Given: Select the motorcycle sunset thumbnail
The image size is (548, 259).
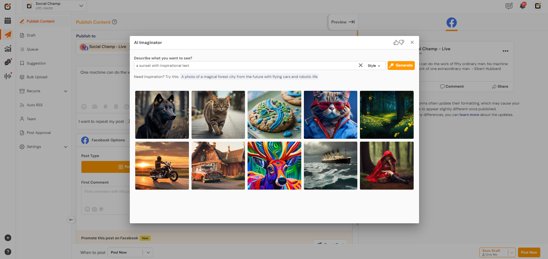Looking at the screenshot, I should 162,166.
